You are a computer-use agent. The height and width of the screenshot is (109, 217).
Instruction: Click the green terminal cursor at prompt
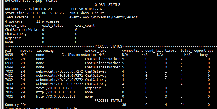coord(80,108)
